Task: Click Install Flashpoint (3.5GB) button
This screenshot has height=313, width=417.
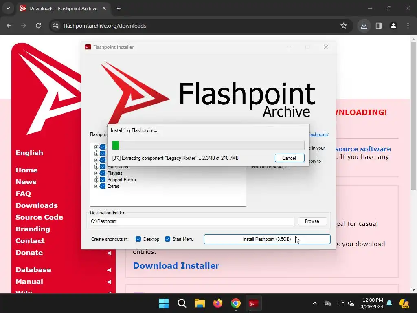Action: coord(267,239)
